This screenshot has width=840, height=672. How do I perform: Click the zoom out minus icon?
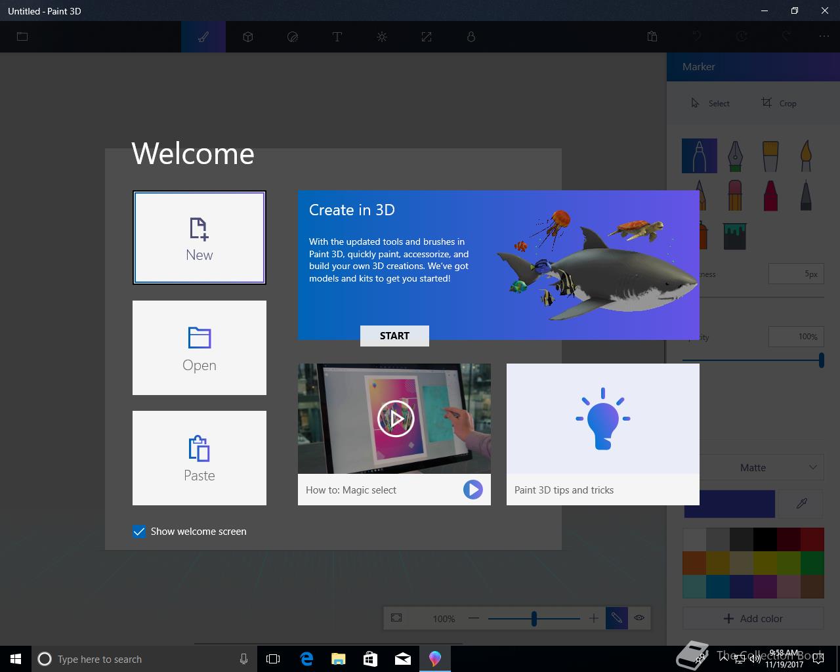474,618
